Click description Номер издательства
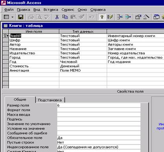This screenshot has width=164, height=152. pyautogui.click(x=126, y=53)
